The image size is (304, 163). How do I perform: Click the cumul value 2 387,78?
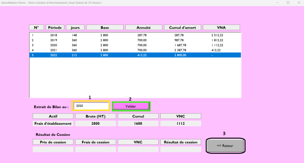[180, 50]
